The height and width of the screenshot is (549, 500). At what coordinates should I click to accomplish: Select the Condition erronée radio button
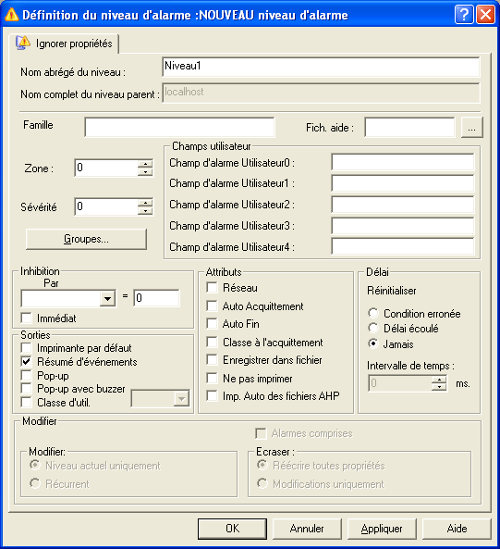click(373, 313)
